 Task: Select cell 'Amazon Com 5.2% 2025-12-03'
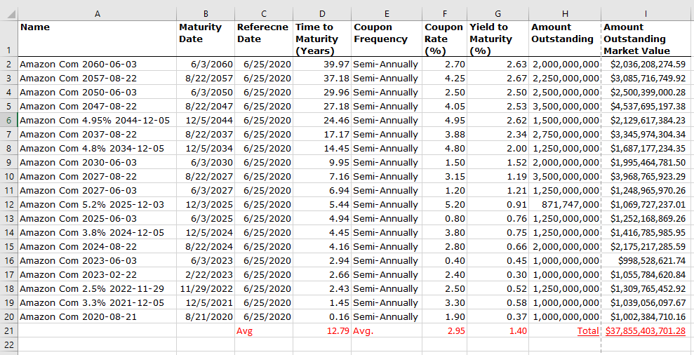tap(98, 204)
